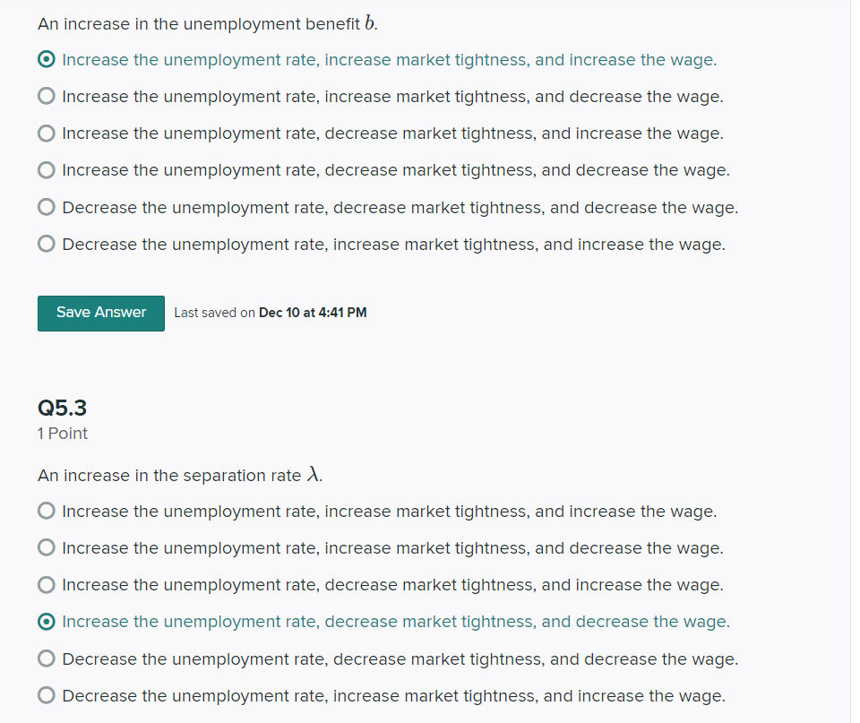The image size is (860, 723).
Task: Choose 'decrease tightness, and increase the wage' in Q5.3
Action: pyautogui.click(x=46, y=584)
